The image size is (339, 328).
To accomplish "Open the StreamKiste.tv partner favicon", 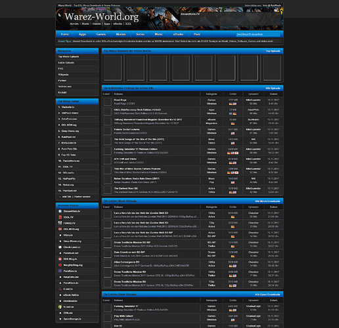I will click(60, 211).
